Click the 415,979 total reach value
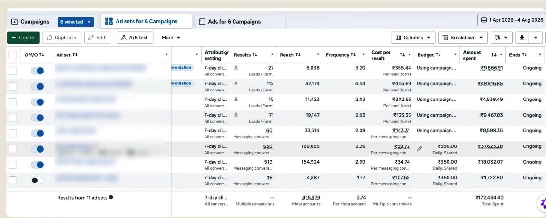 (x=311, y=197)
